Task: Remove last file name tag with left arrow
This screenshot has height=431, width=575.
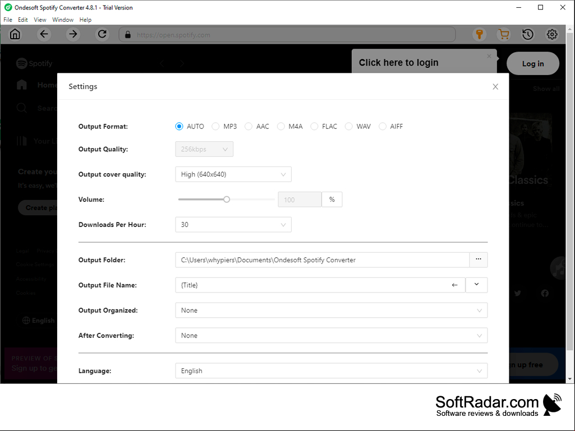Action: 455,285
